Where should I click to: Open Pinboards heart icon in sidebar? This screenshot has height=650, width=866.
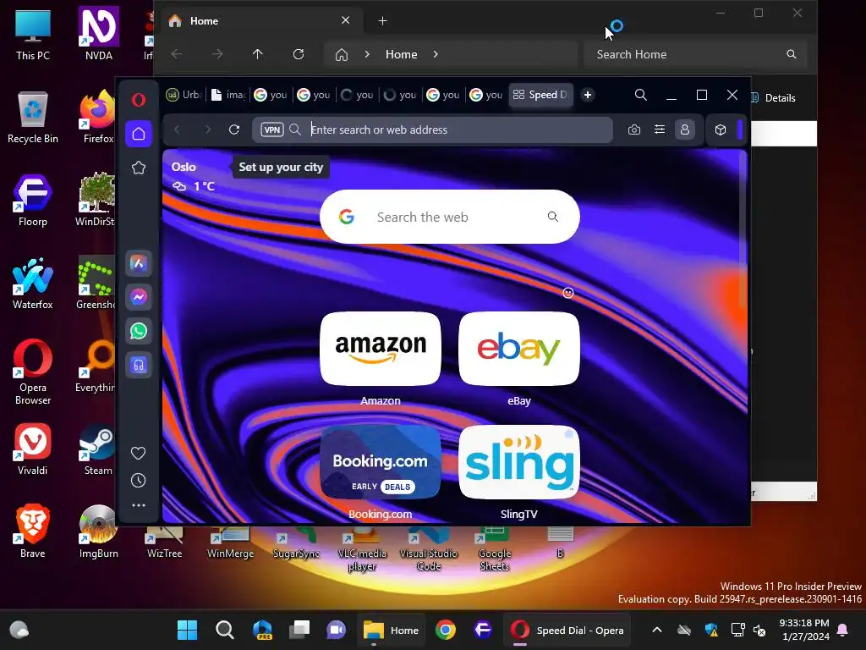pos(138,454)
